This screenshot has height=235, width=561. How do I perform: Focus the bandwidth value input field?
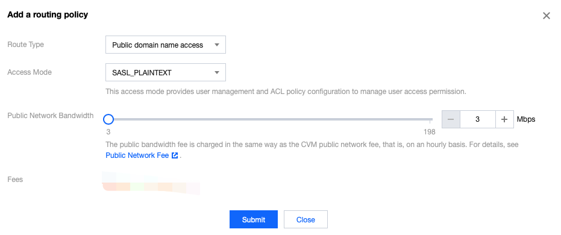pyautogui.click(x=478, y=119)
